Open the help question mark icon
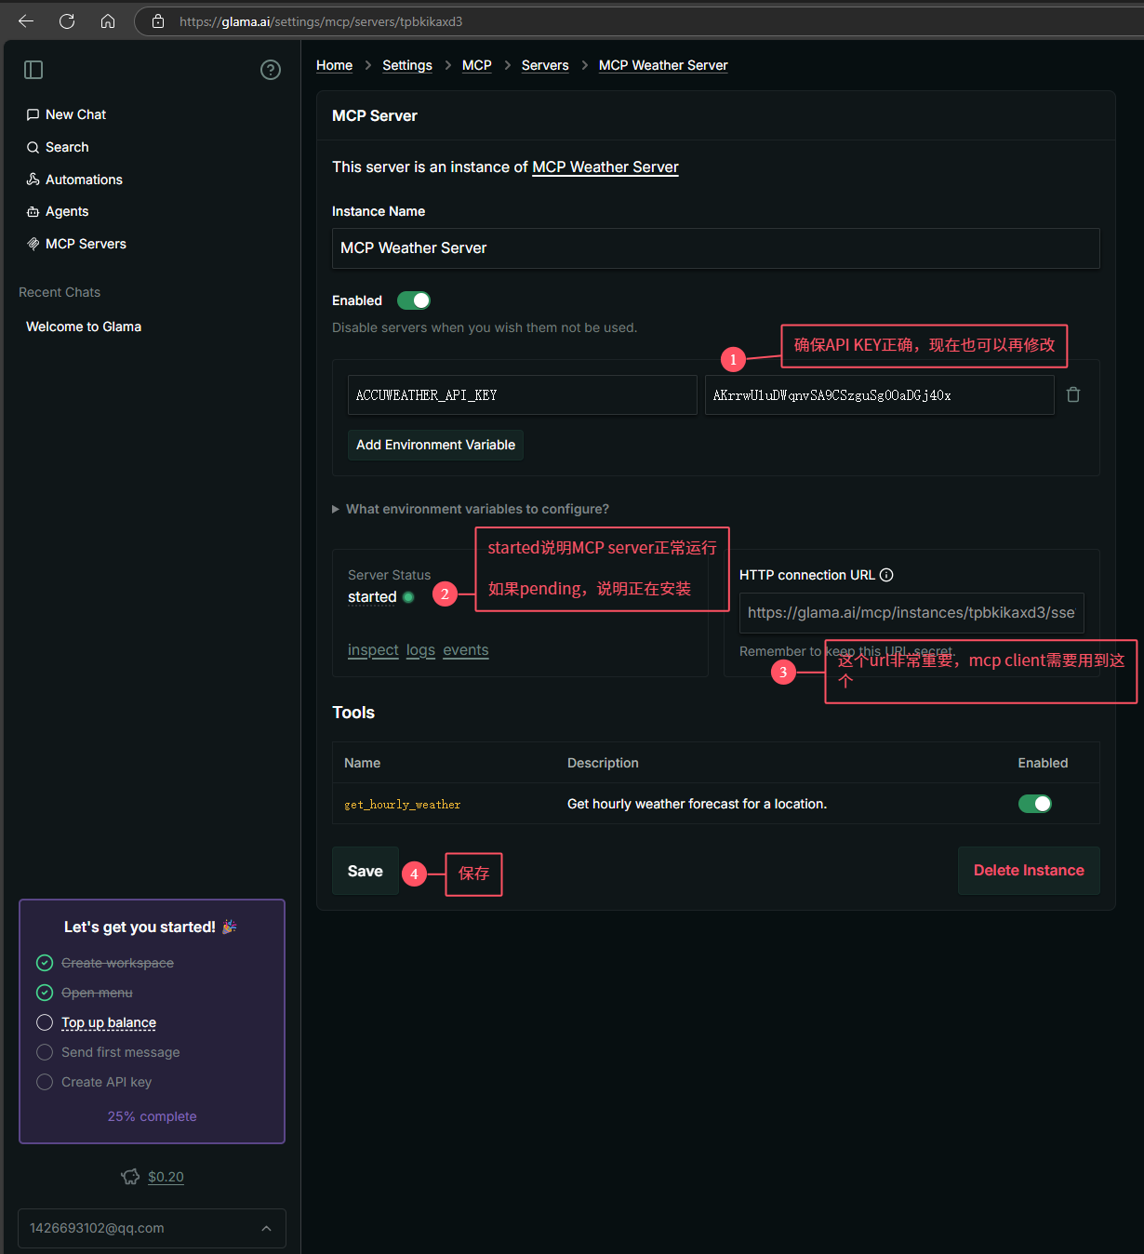Screen dimensions: 1144x1254 [x=271, y=70]
